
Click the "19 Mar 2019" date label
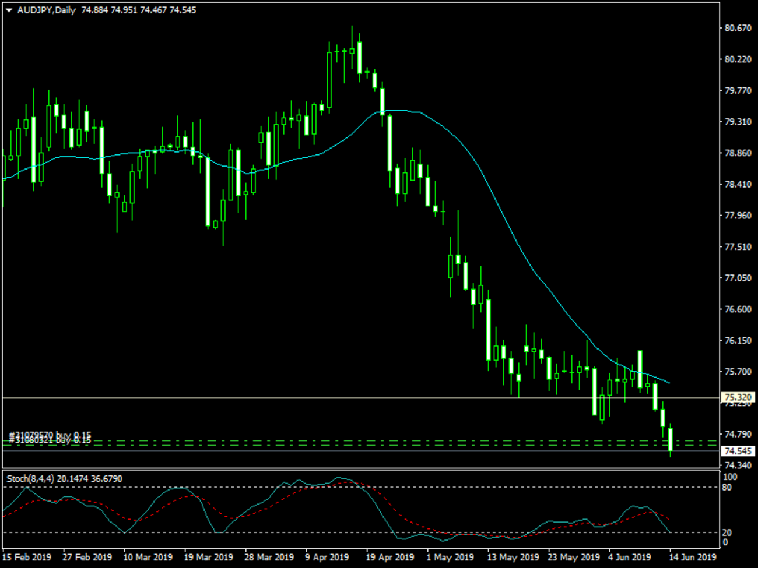[x=209, y=557]
